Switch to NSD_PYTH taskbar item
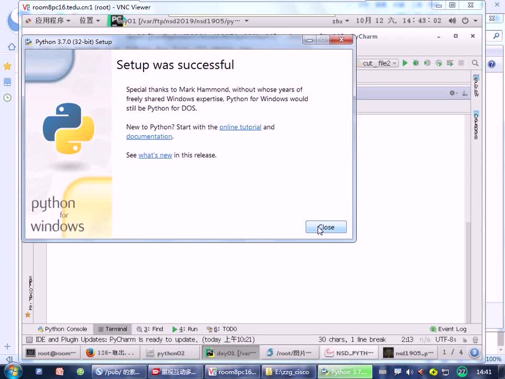Viewport: 505px width, 379px height. point(350,353)
